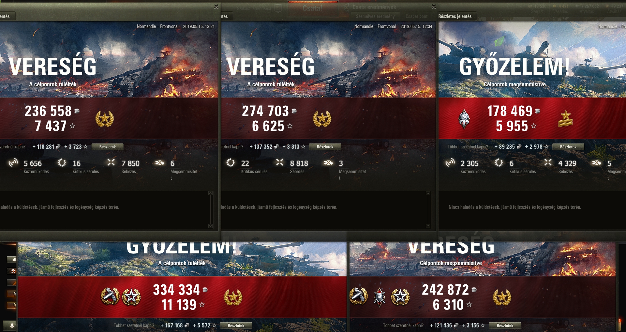626x332 pixels.
Task: Close the 13:21 battle result window
Action: pyautogui.click(x=216, y=7)
